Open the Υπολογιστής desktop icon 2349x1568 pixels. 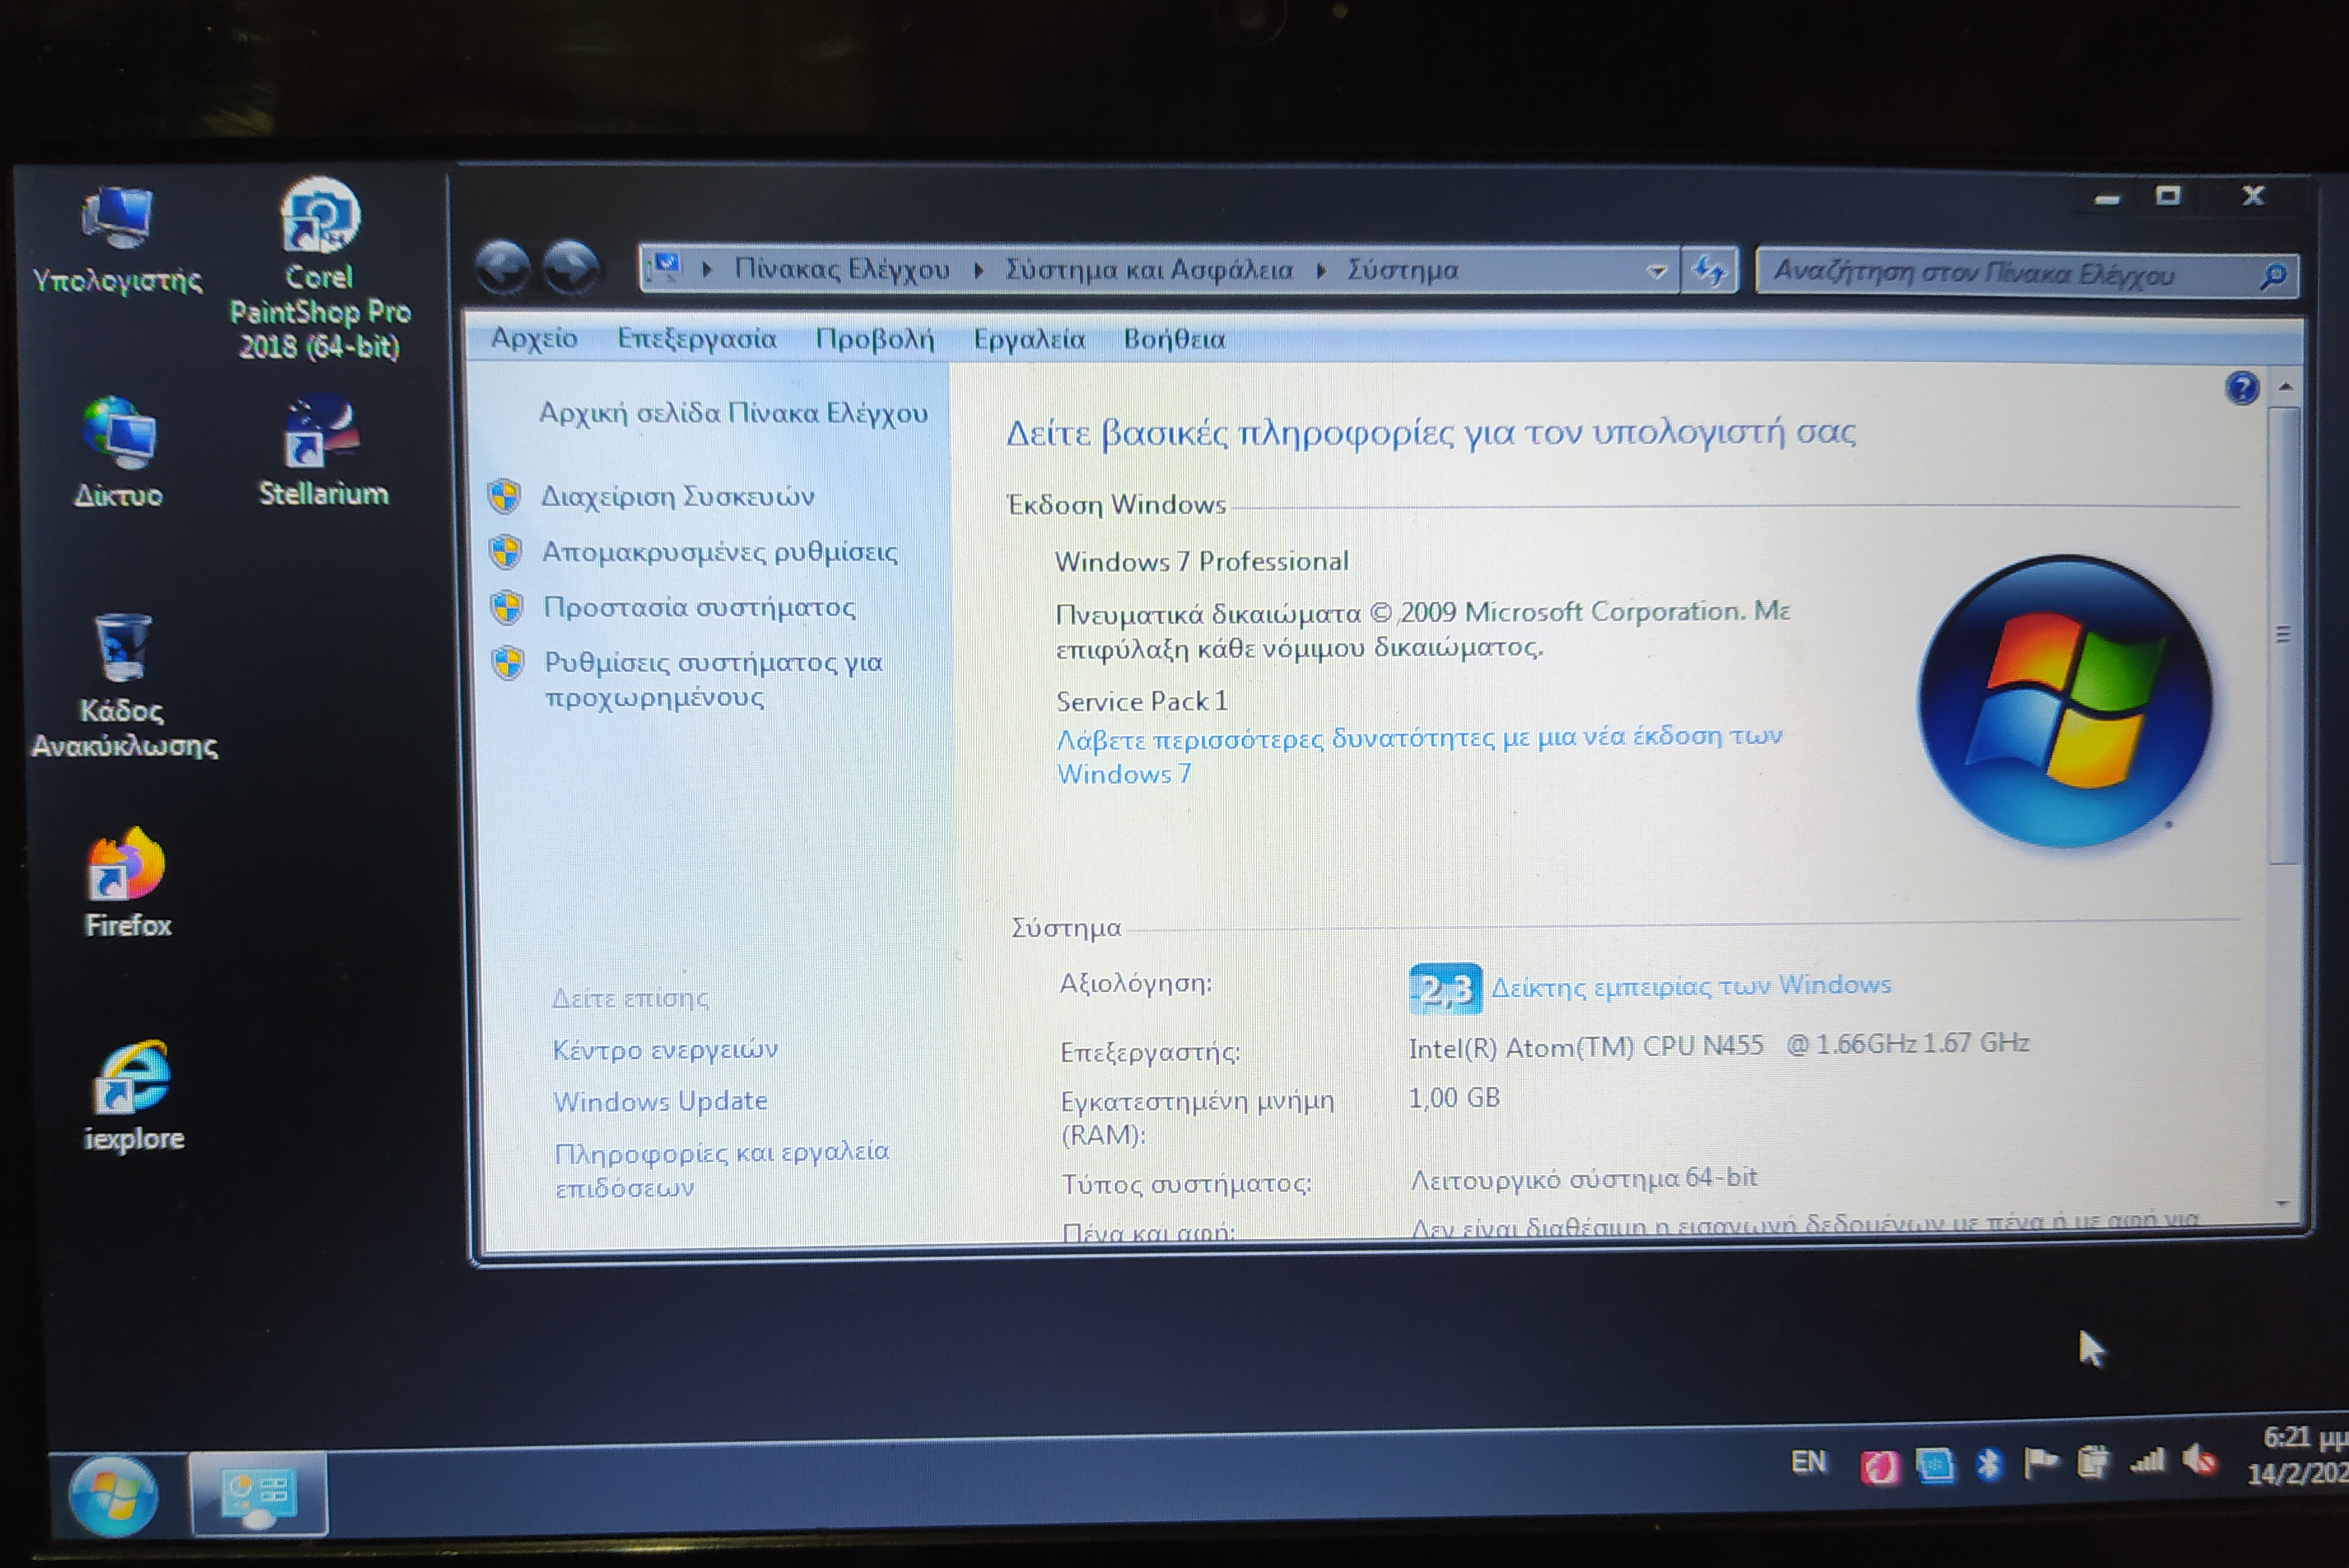118,240
